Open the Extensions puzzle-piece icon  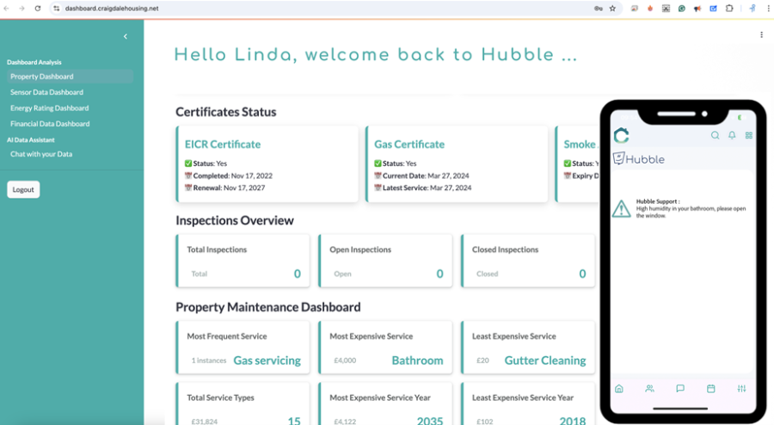(729, 9)
